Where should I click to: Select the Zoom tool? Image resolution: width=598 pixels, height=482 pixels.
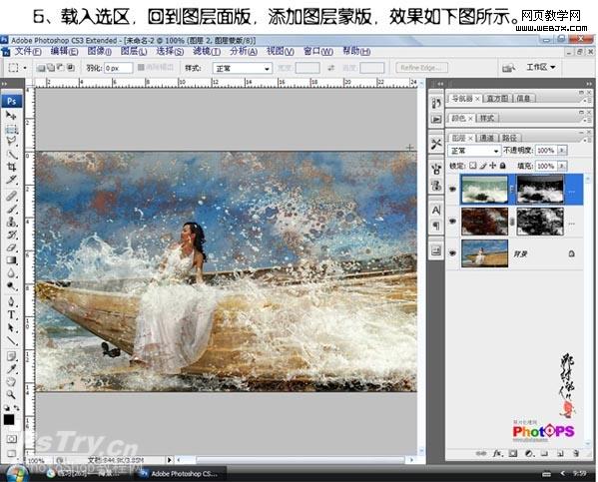point(11,394)
